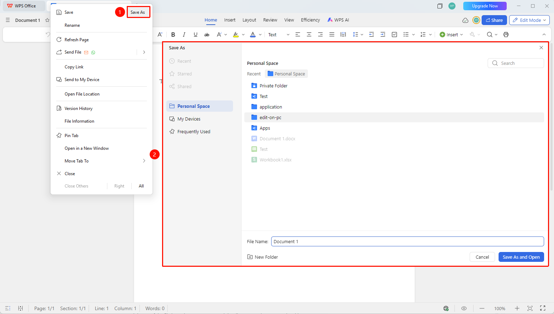
Task: Select My Devices in the sidebar
Action: pyautogui.click(x=199, y=119)
